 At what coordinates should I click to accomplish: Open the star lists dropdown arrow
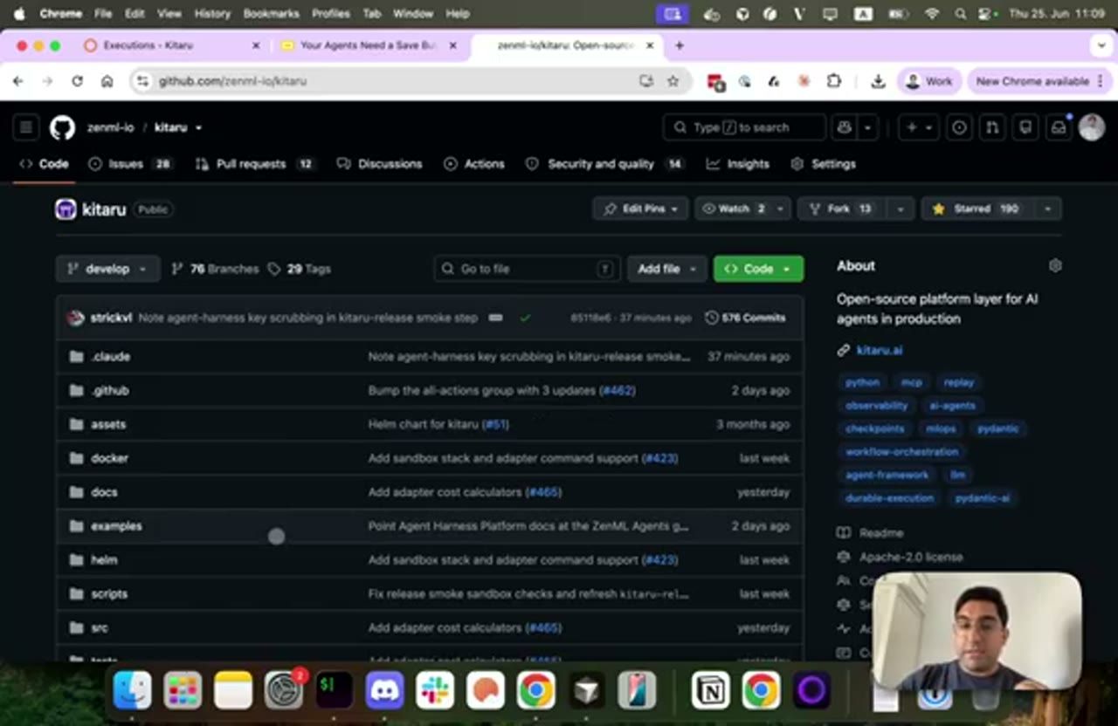point(1047,209)
